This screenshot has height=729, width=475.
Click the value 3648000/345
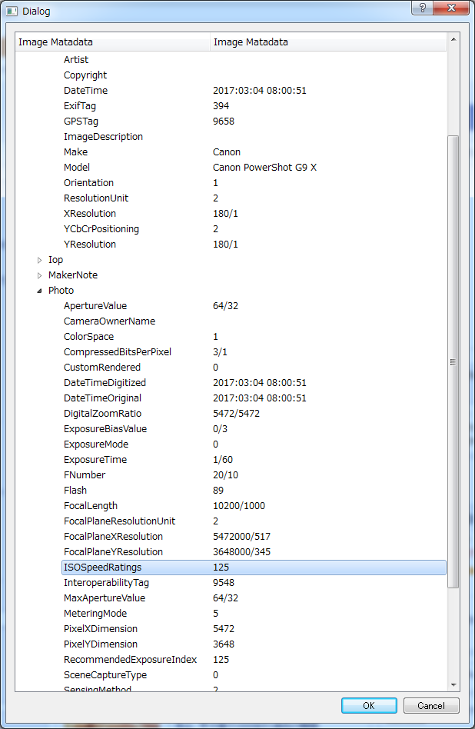[241, 551]
